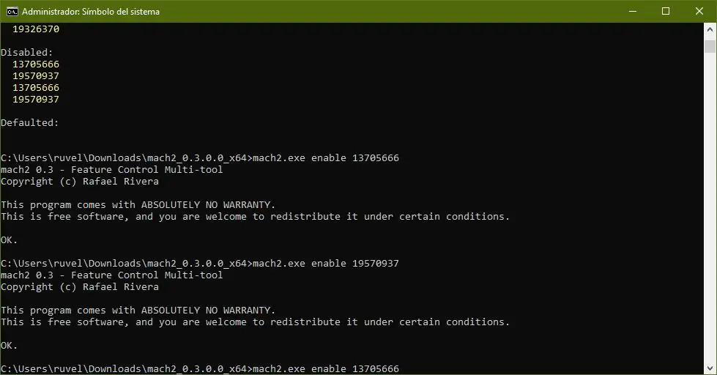Select the last 19570937 entry under Disabled
The image size is (717, 375).
(36, 100)
